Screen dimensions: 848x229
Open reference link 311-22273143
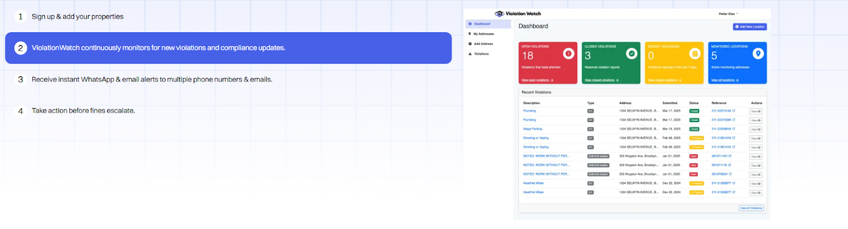coord(721,111)
